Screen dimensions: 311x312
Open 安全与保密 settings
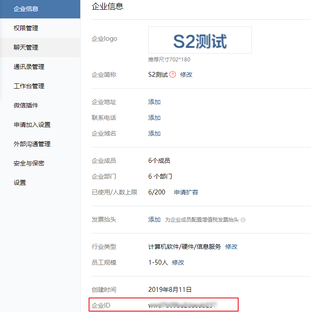(29, 163)
